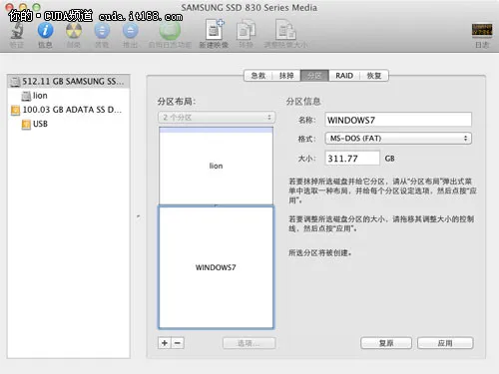Image resolution: width=499 pixels, height=374 pixels.
Task: Open the MS-DOS (FAT) format dropdown
Action: click(398, 139)
